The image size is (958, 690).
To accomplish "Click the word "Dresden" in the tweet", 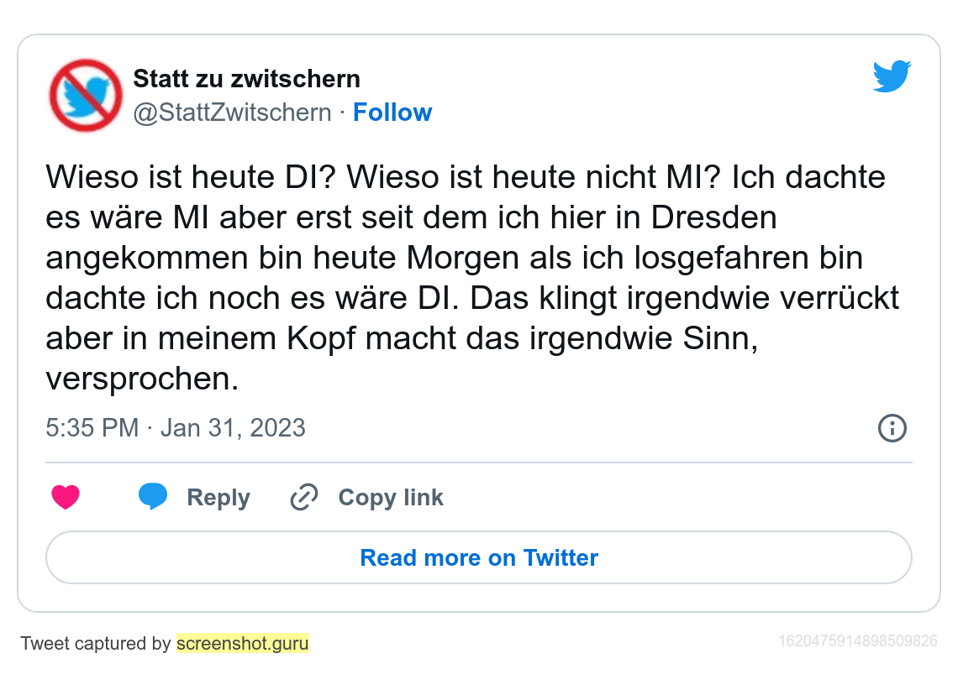I will [x=713, y=217].
